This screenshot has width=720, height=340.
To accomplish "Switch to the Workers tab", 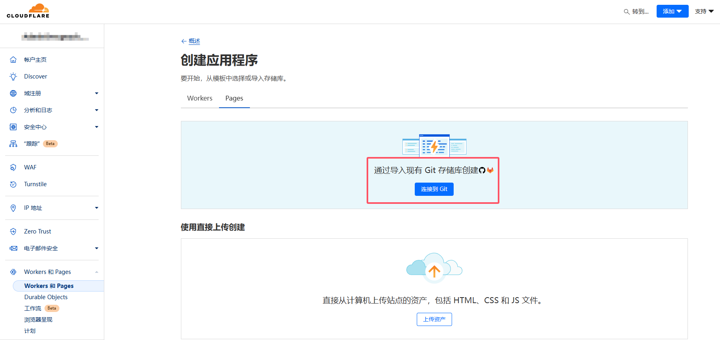I will coord(200,99).
